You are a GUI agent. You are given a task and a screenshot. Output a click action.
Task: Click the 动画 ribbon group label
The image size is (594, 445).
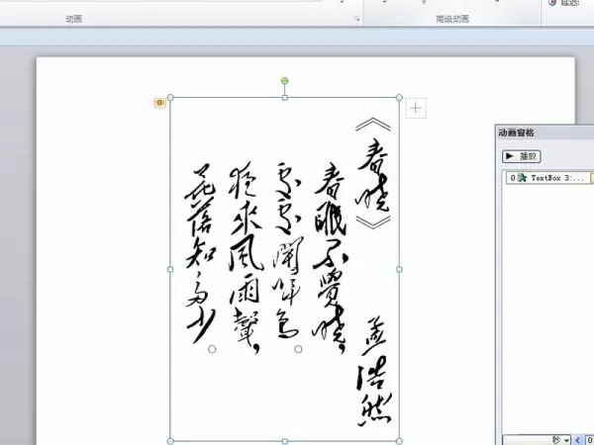74,19
